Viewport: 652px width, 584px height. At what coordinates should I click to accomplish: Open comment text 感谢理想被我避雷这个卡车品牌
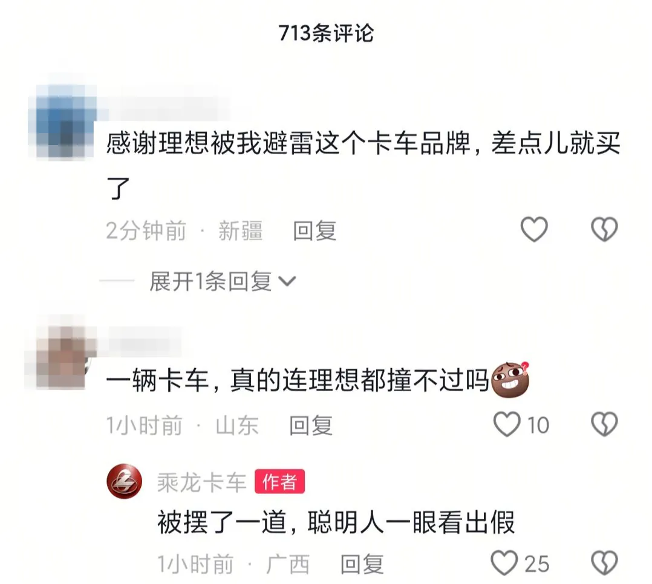click(x=288, y=144)
